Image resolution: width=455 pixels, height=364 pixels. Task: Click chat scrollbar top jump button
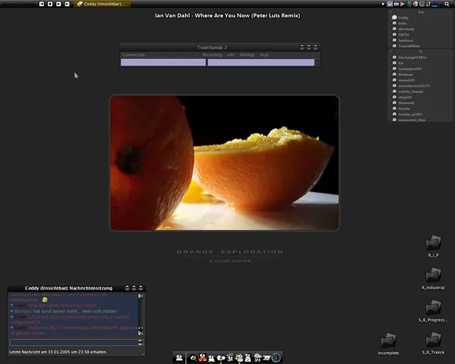pos(141,296)
